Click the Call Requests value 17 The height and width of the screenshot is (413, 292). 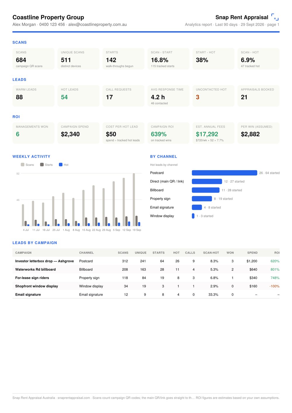[109, 97]
